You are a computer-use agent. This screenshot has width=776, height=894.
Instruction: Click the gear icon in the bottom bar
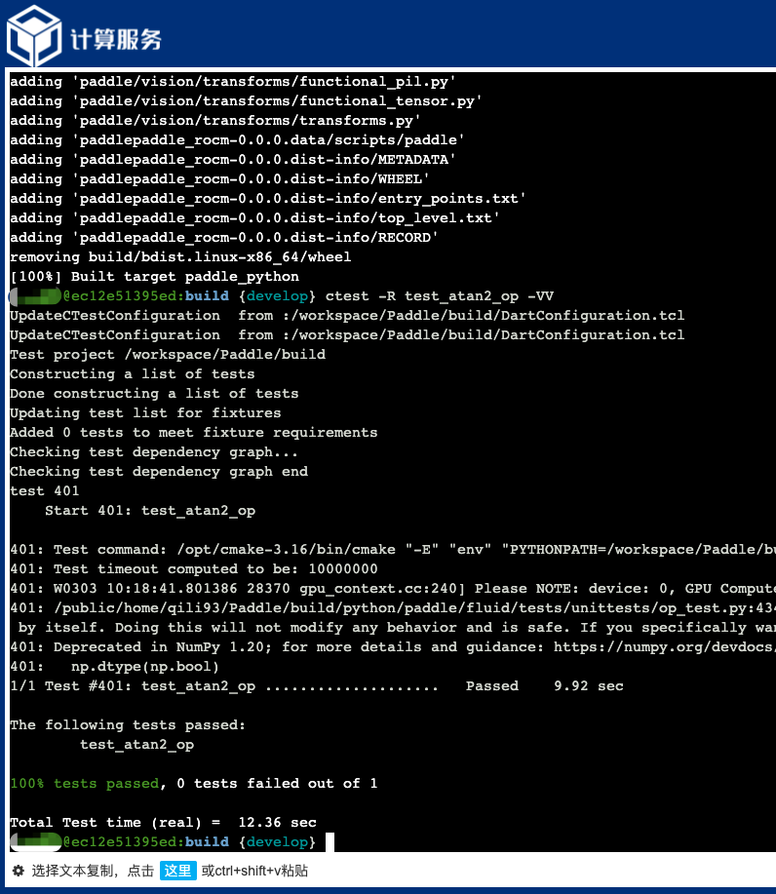pyautogui.click(x=18, y=871)
